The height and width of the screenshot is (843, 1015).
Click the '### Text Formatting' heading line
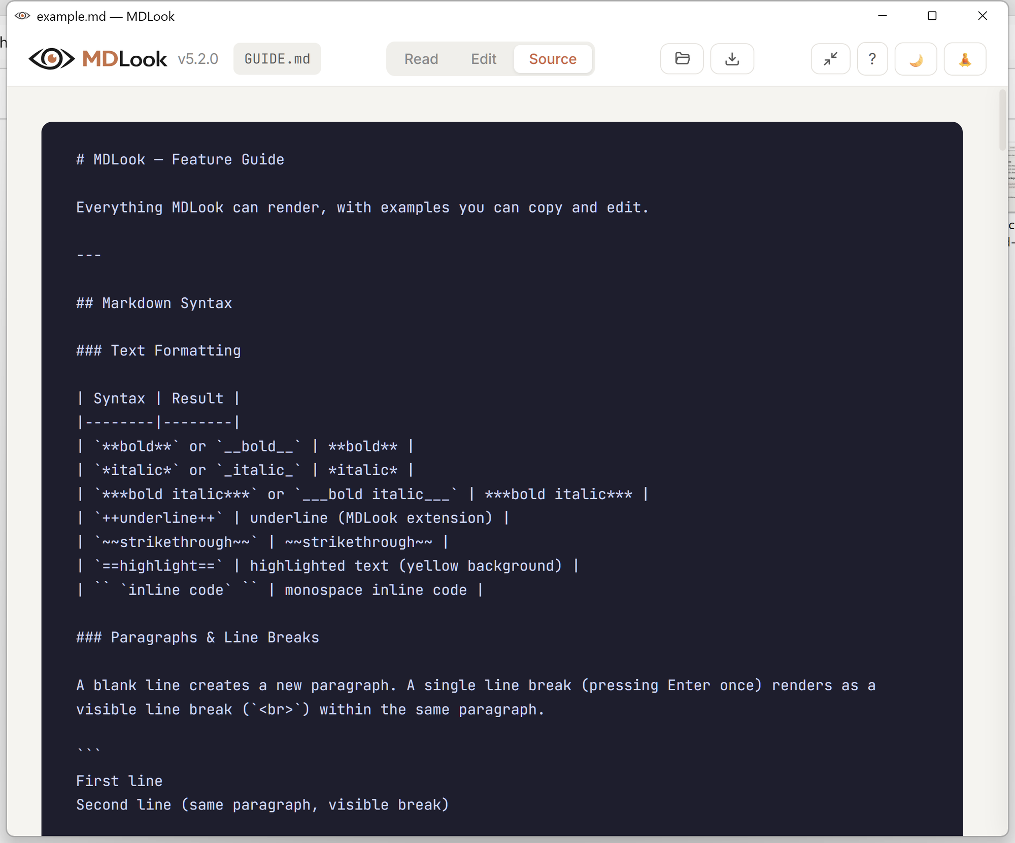click(158, 351)
